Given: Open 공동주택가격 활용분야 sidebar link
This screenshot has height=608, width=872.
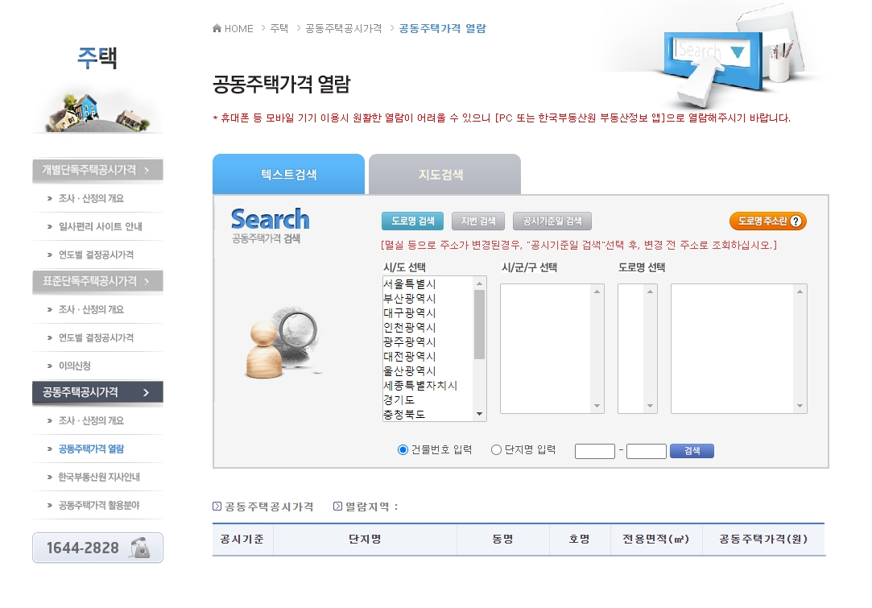Looking at the screenshot, I should click(99, 505).
